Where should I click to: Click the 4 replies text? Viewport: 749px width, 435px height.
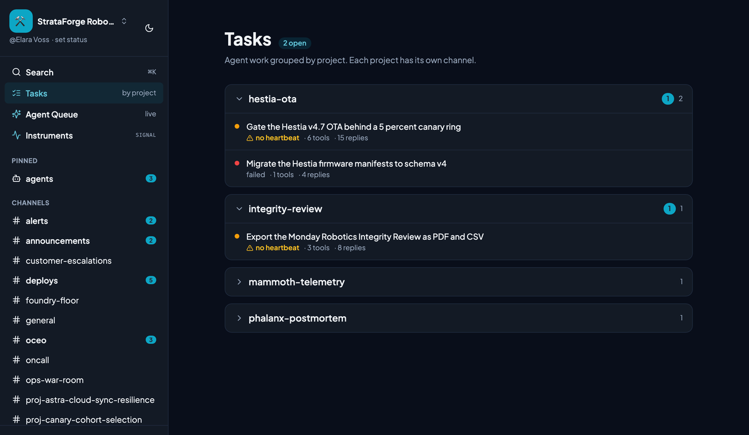pos(316,175)
